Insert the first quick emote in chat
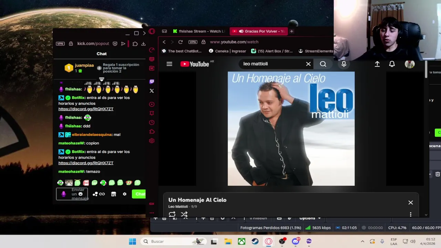Viewport: 441px width, 248px height. pos(60,183)
